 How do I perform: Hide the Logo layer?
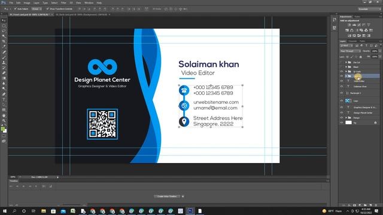point(342,101)
